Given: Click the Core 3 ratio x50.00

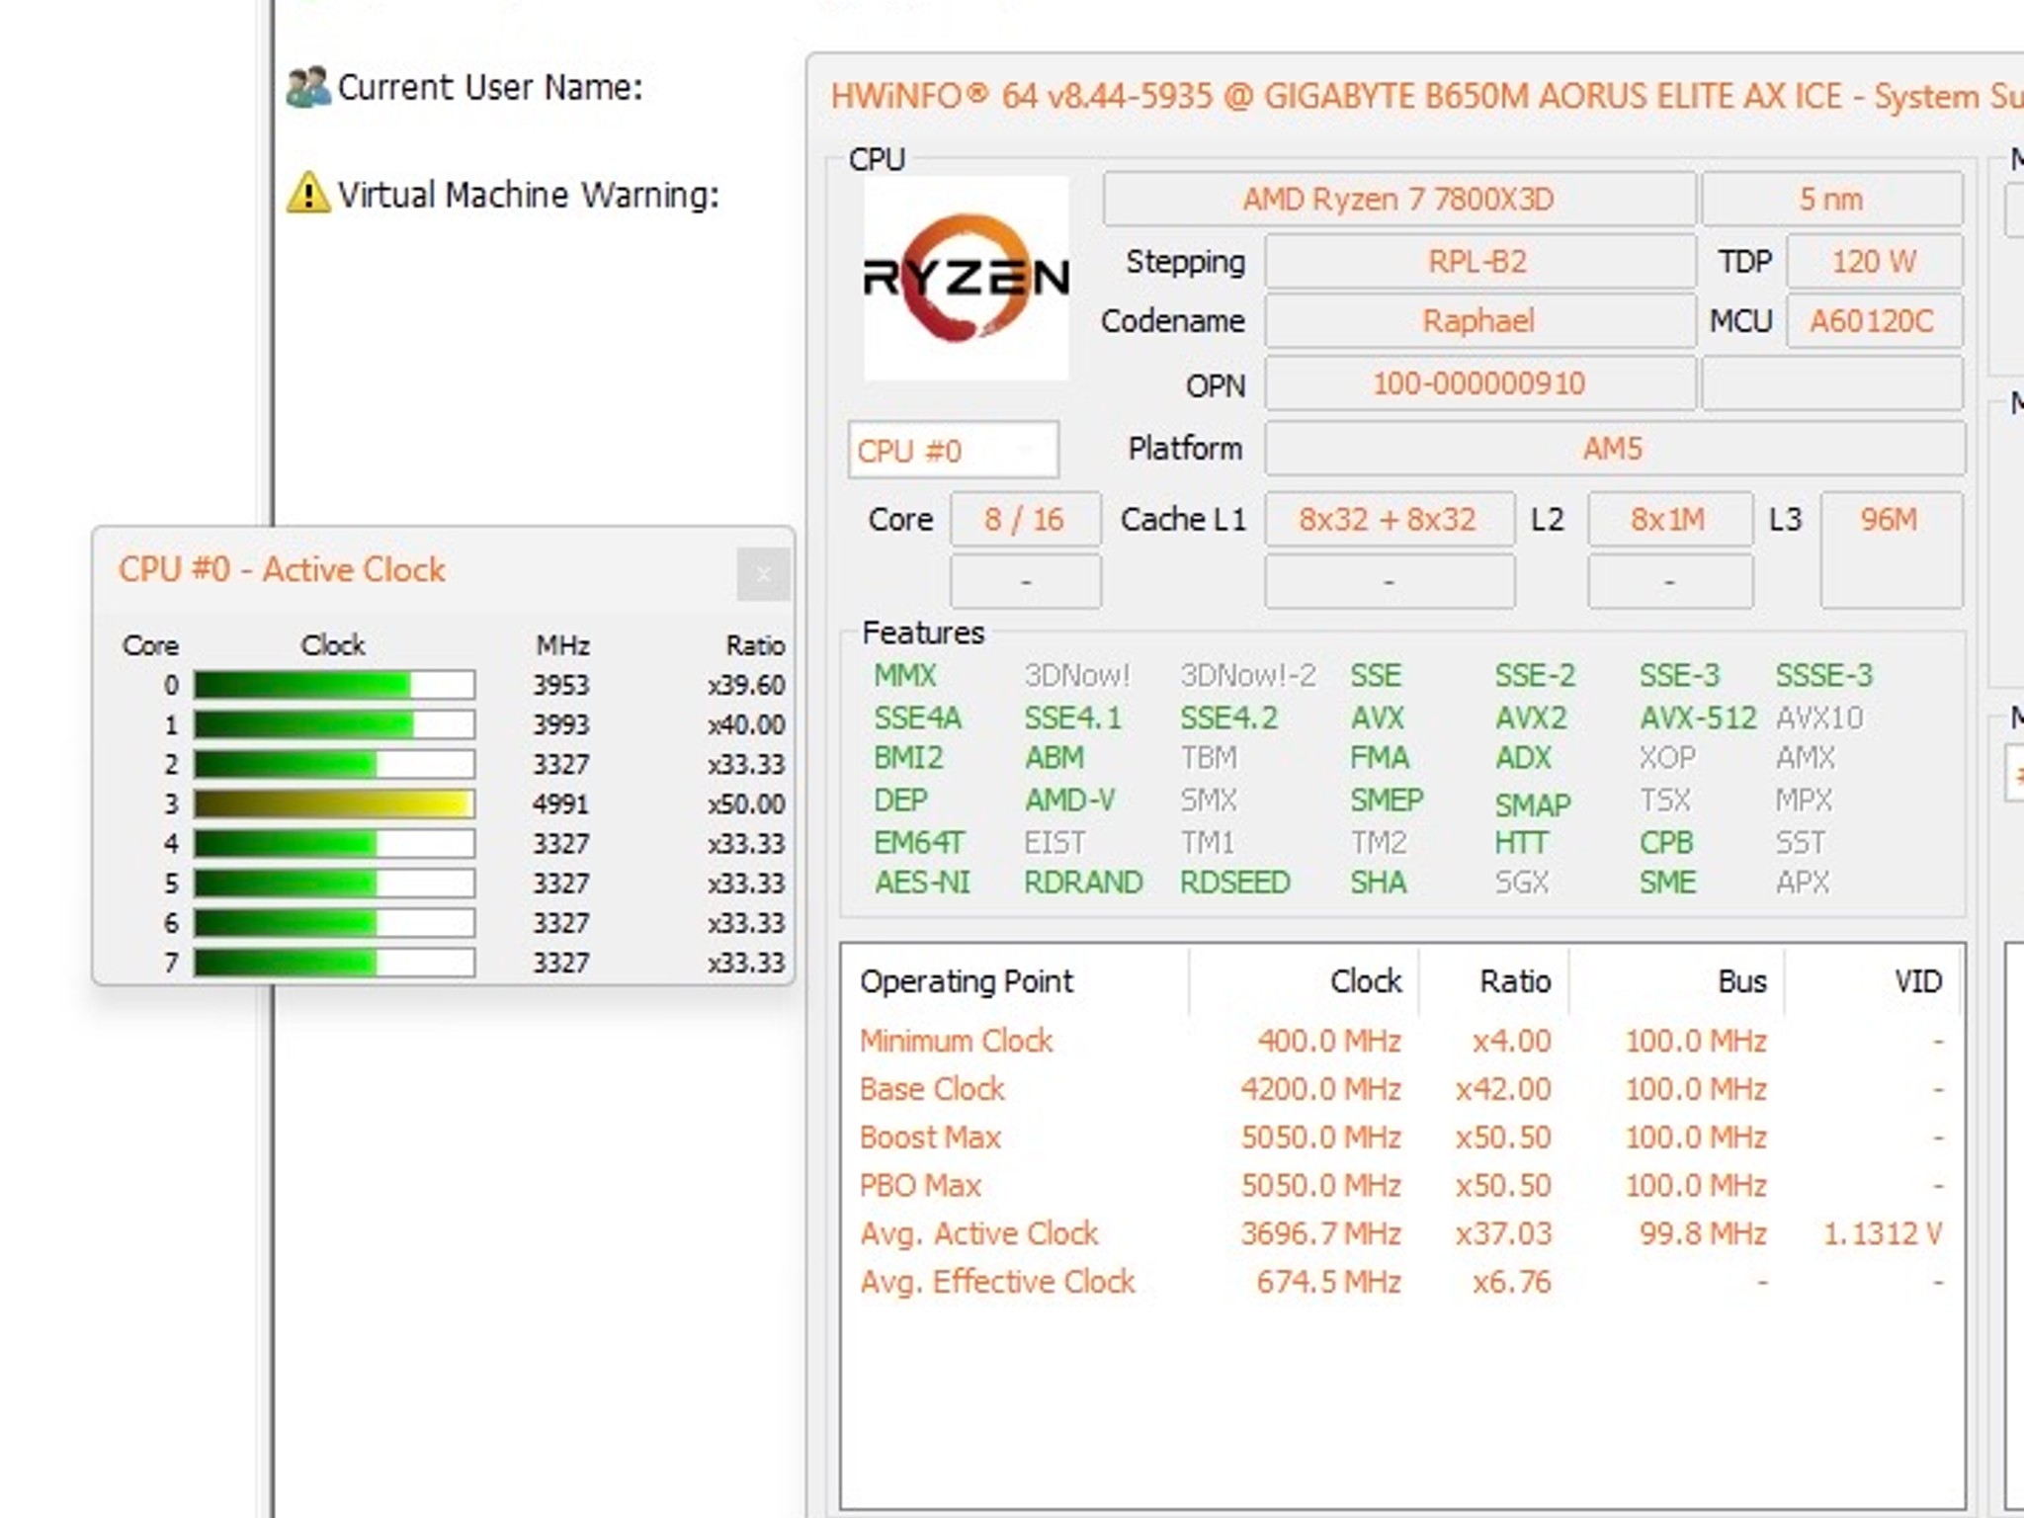Looking at the screenshot, I should pos(746,804).
